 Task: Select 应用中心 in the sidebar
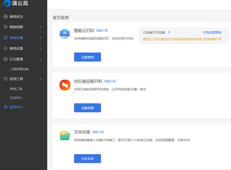[x=16, y=107]
